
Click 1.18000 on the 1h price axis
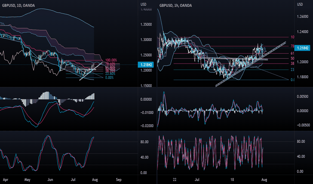pos(303,77)
